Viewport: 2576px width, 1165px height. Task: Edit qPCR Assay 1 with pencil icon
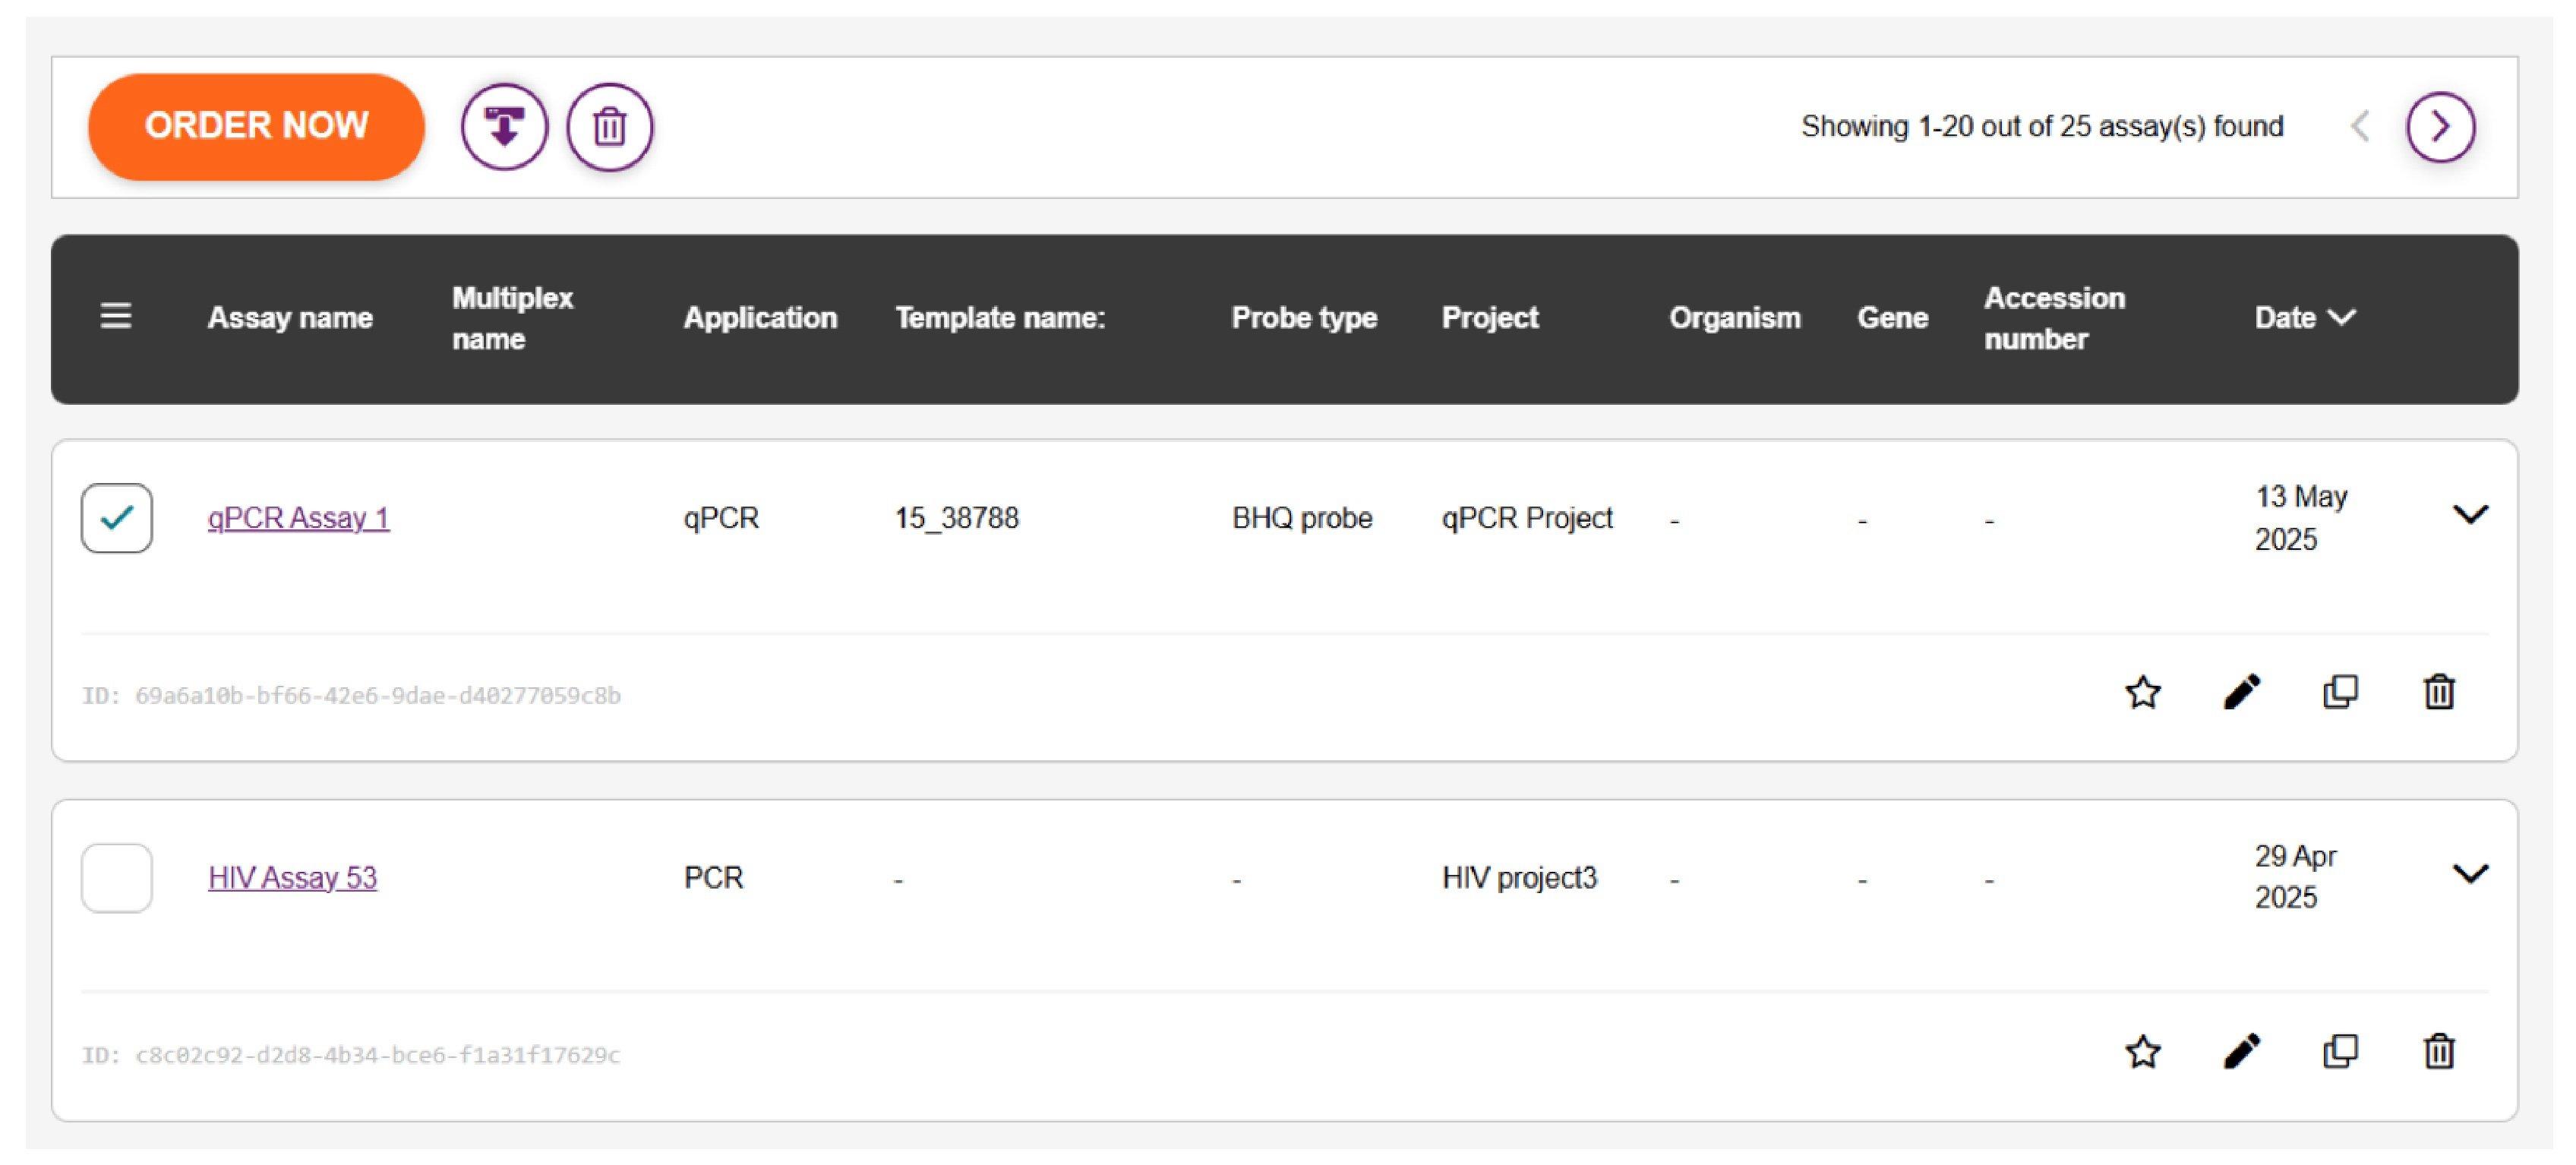pyautogui.click(x=2241, y=692)
